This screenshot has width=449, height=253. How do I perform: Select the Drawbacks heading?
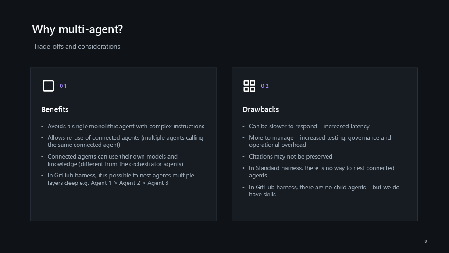[x=260, y=109]
